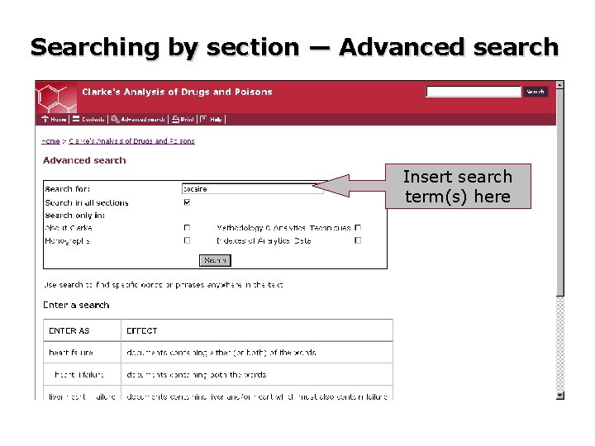Click the site title Clarke's Analysis of Drugs and Poisons
Screen dimensions: 595x446
tap(177, 92)
